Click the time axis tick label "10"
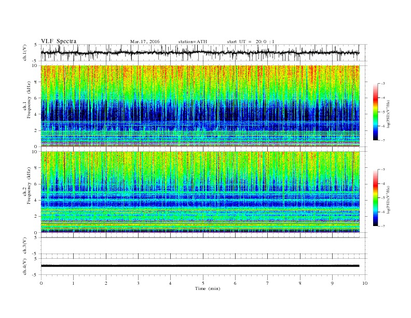 (x=365, y=283)
